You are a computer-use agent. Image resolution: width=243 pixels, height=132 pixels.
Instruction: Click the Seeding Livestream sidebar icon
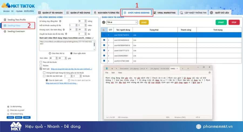pos(5,31)
